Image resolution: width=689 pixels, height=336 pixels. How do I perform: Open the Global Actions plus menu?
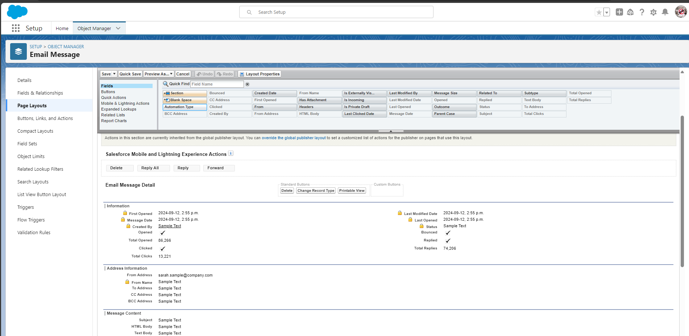[x=619, y=12]
